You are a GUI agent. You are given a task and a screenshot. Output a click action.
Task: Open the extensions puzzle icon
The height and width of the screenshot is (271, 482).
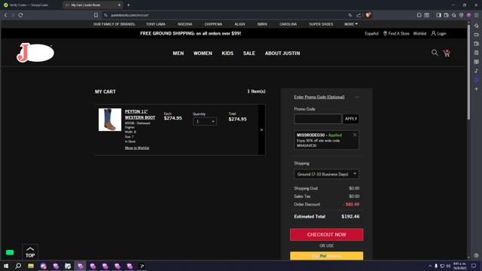419,15
